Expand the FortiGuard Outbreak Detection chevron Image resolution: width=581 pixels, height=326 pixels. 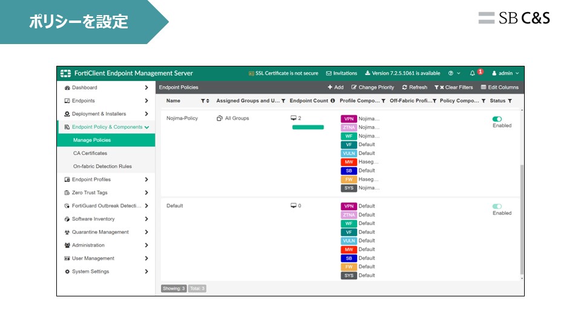coord(146,205)
